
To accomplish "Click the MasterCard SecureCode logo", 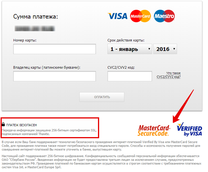I will (x=154, y=131).
